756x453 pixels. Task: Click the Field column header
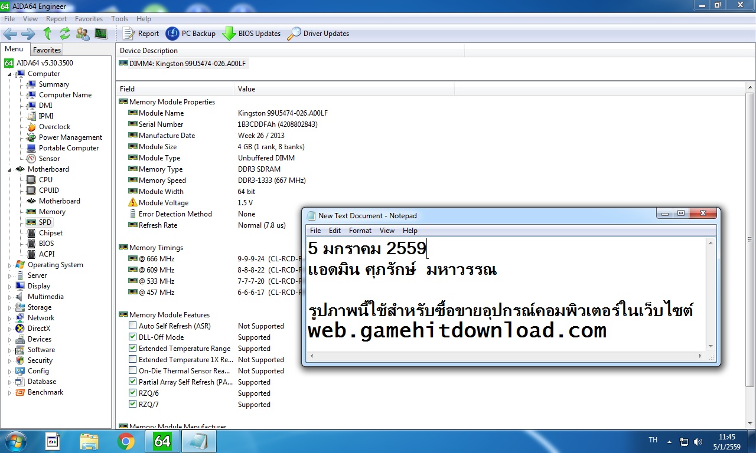click(x=175, y=89)
